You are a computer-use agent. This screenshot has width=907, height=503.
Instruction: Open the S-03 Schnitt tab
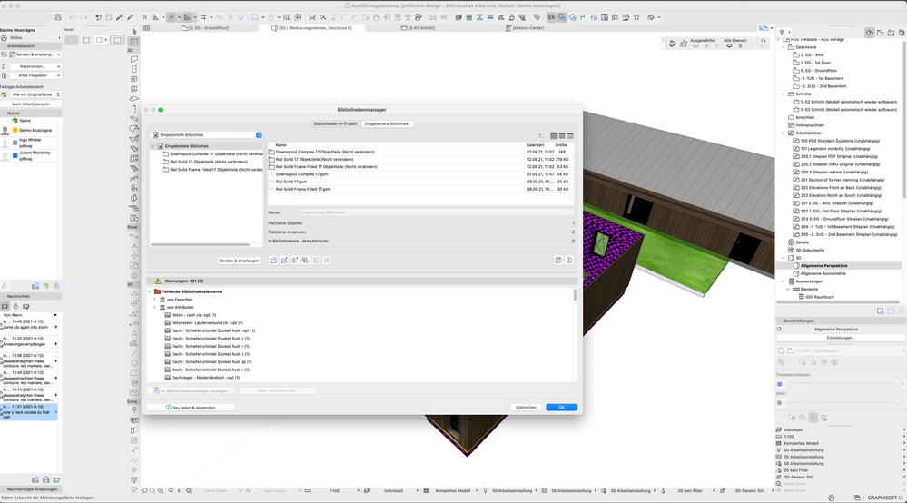(x=419, y=28)
